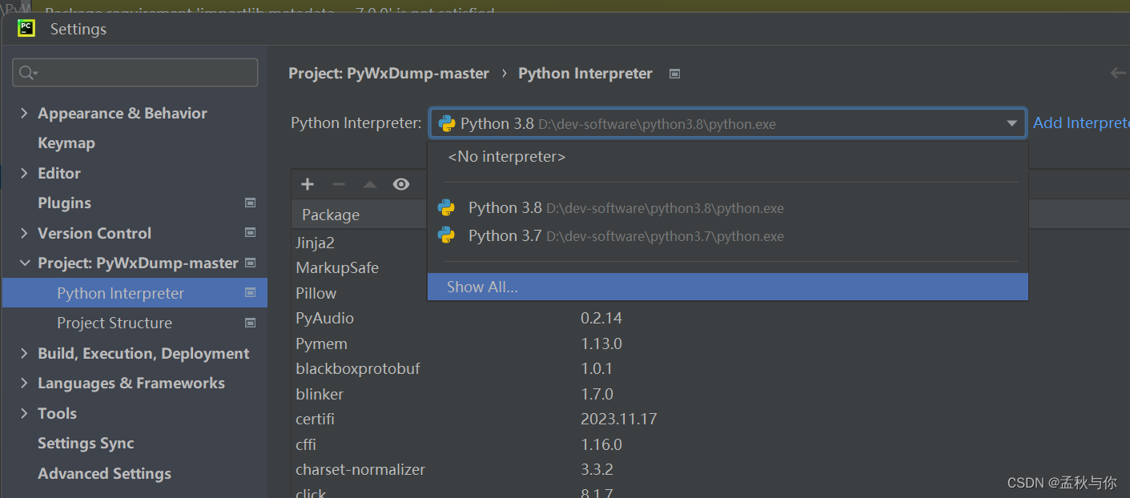This screenshot has height=498, width=1130.
Task: Click version 3.3.2 cell
Action: pos(598,470)
